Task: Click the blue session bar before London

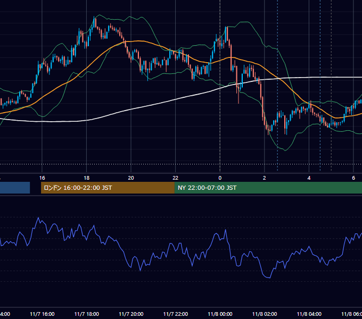Action: click(15, 188)
